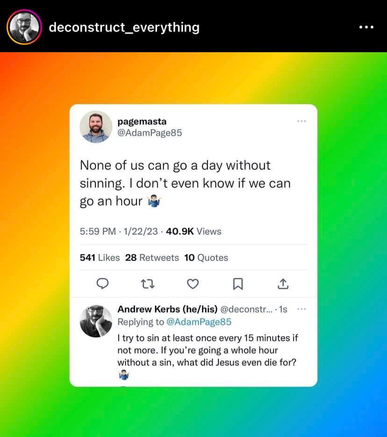387x437 pixels.
Task: Show the 28 Retweets list
Action: [x=152, y=258]
